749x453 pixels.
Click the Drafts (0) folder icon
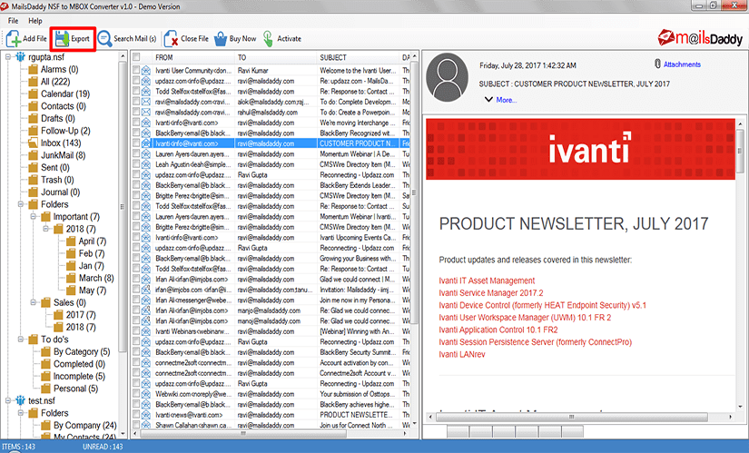33,118
